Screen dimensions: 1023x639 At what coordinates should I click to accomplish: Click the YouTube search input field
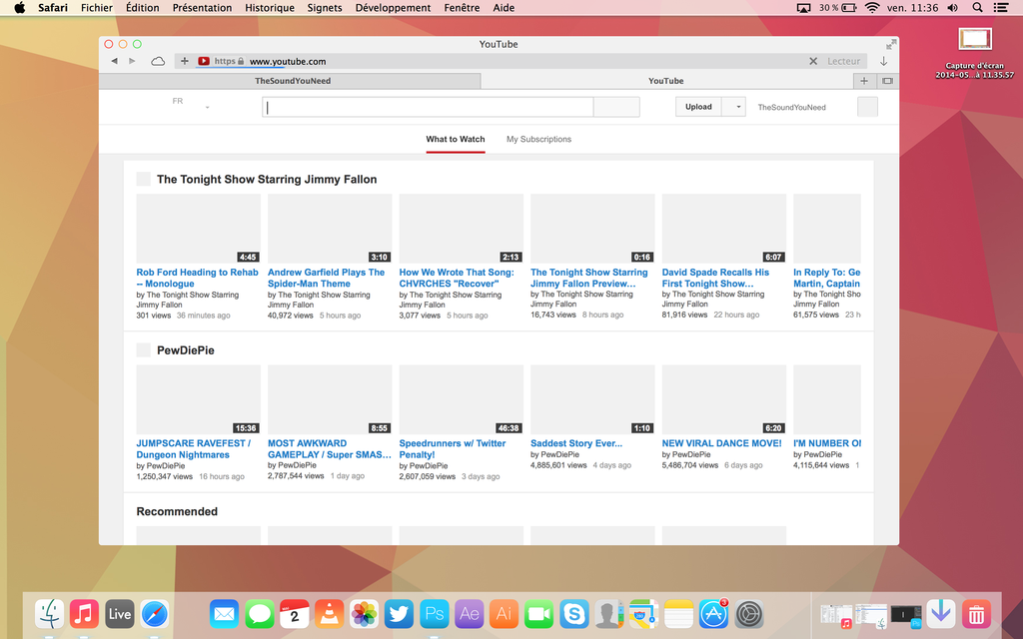(x=428, y=107)
